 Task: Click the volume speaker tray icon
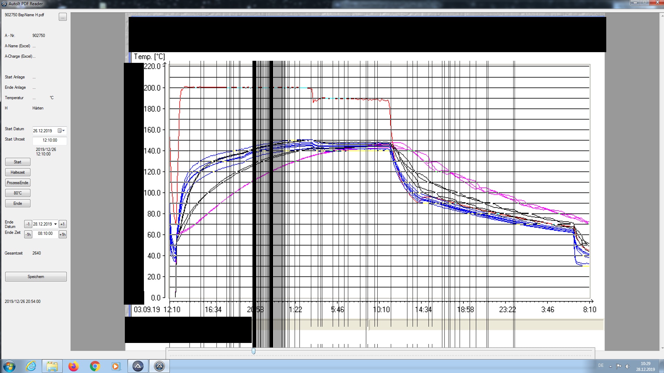click(x=627, y=366)
